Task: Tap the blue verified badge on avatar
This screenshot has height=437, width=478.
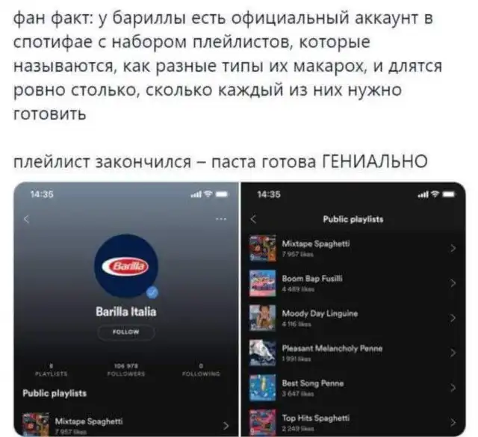Action: (152, 292)
